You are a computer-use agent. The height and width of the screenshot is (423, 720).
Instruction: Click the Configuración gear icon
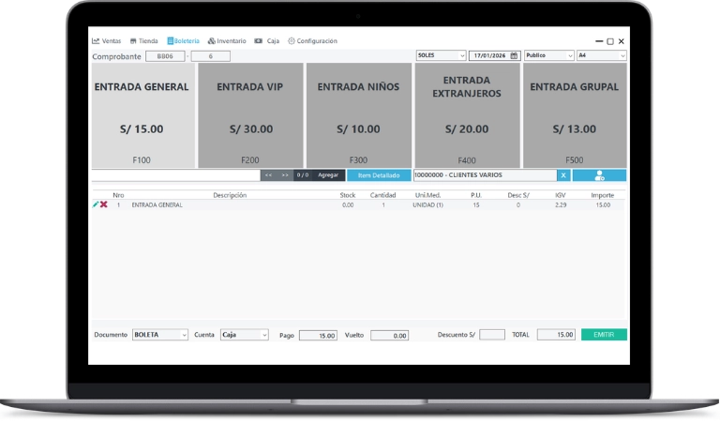click(x=292, y=41)
